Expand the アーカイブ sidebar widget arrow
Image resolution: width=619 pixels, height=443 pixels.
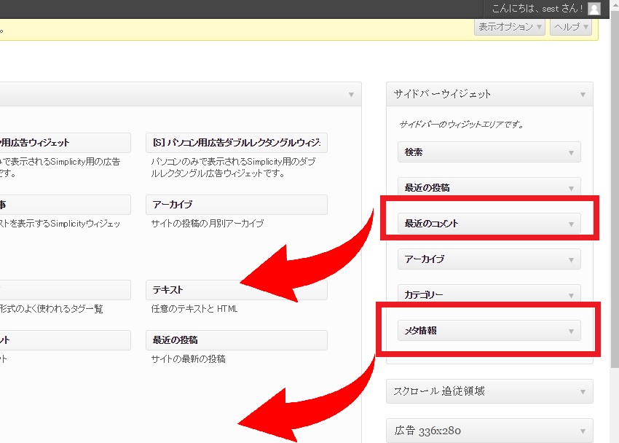[571, 259]
